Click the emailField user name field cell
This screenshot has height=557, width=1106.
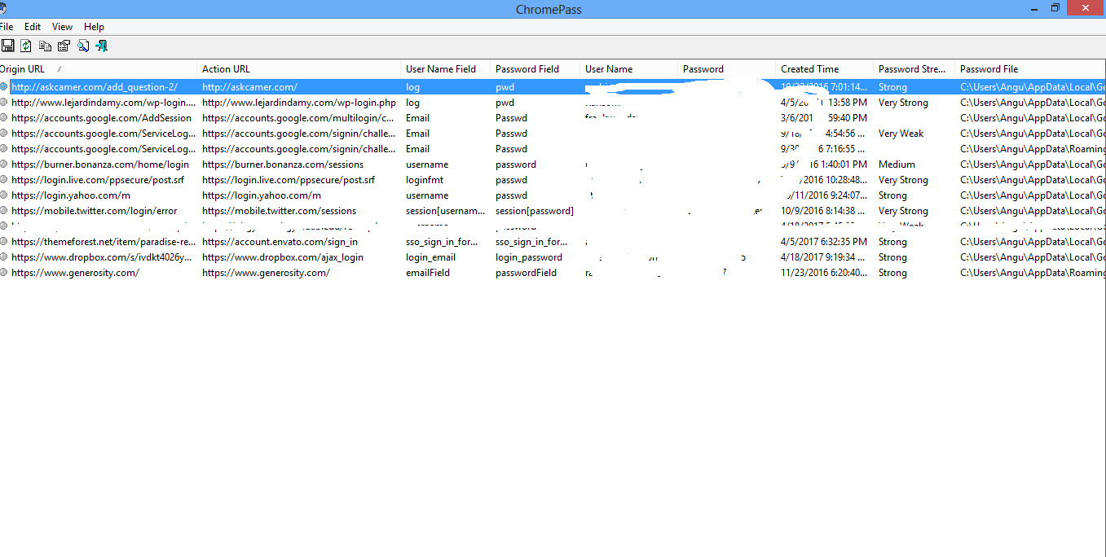(428, 273)
